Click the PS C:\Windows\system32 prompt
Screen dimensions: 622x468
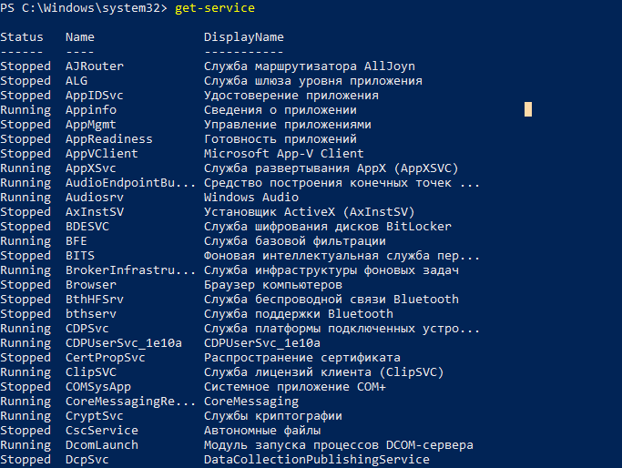pos(84,8)
